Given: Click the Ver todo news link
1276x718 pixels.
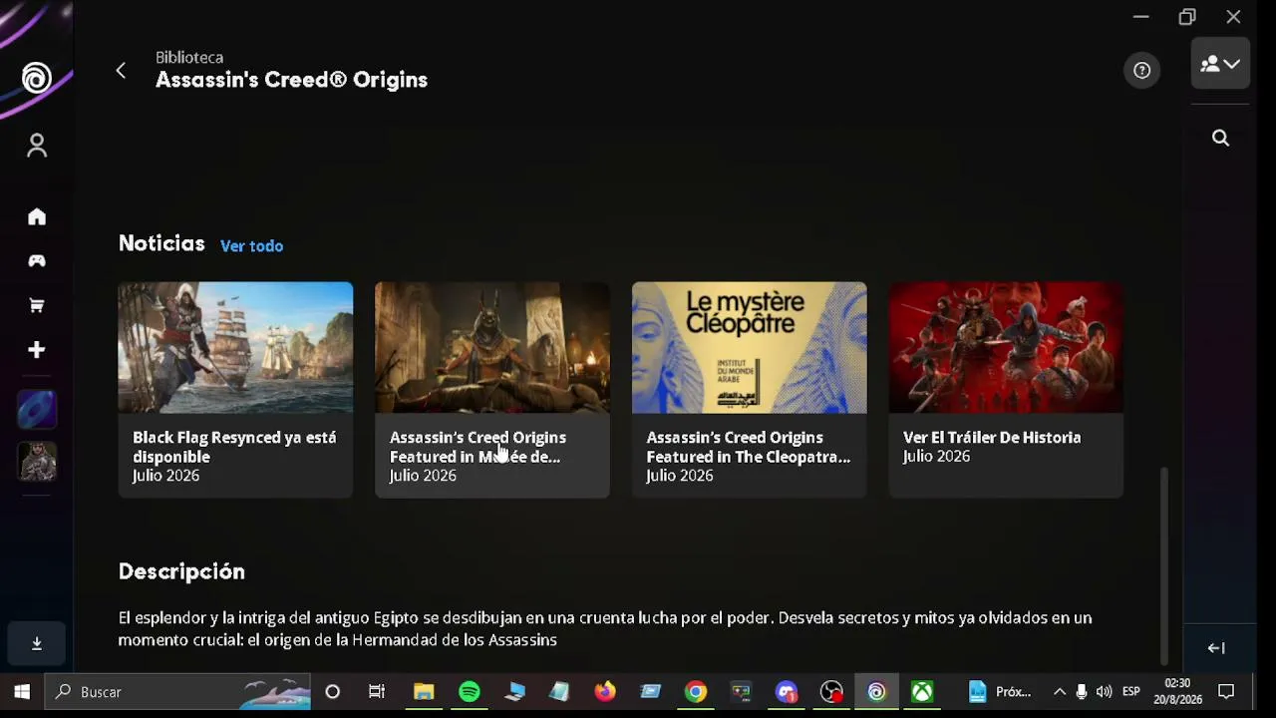Looking at the screenshot, I should click(251, 245).
